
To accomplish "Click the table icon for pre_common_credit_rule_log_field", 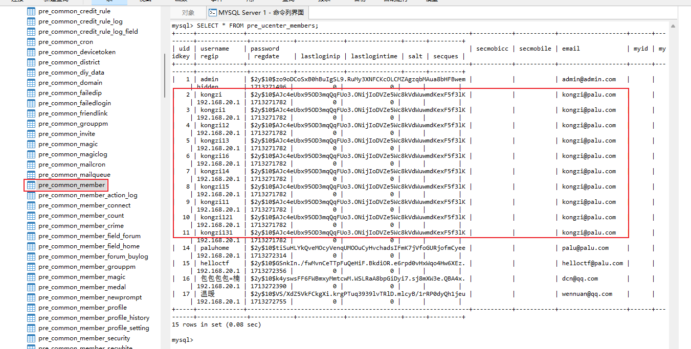I will [x=31, y=32].
